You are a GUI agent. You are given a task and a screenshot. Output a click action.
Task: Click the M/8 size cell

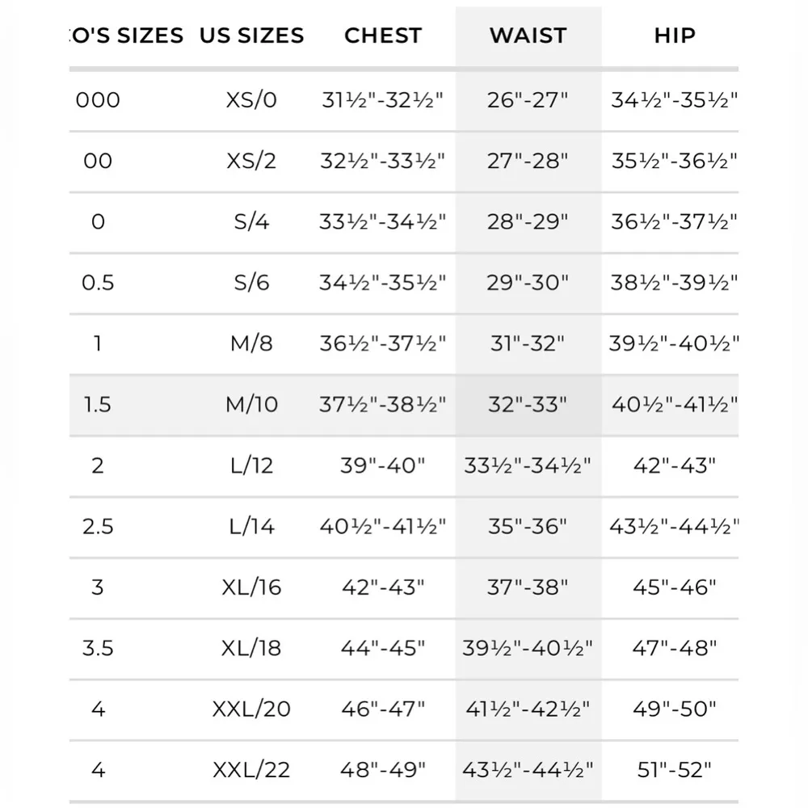coord(252,343)
